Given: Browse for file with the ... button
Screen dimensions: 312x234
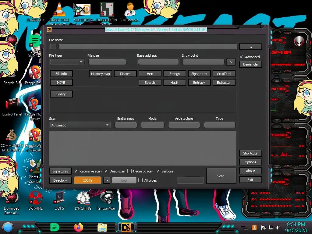Looking at the screenshot, I should click(250, 47).
